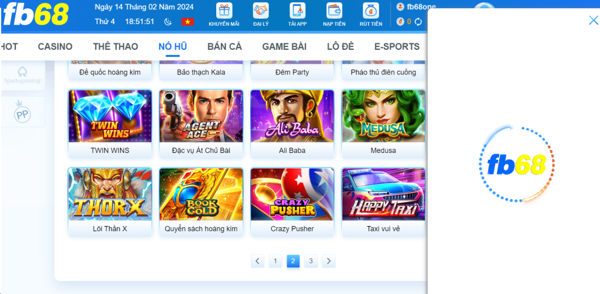Switch to the BẮN CÁ tab

click(x=224, y=47)
